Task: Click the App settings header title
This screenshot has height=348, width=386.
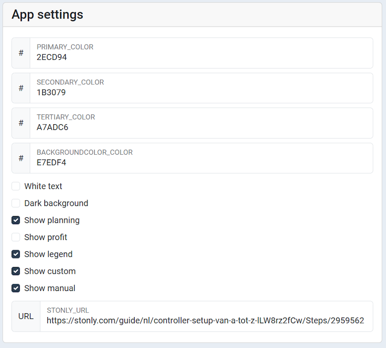Action: tap(48, 15)
